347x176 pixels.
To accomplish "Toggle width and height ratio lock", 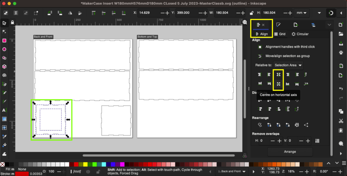I will click(252, 13).
